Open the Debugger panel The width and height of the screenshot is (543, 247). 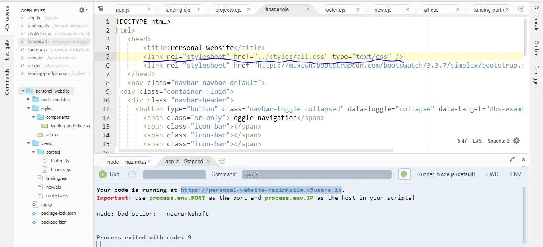[x=536, y=76]
